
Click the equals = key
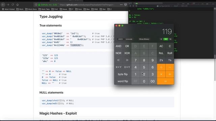(x=165, y=81)
